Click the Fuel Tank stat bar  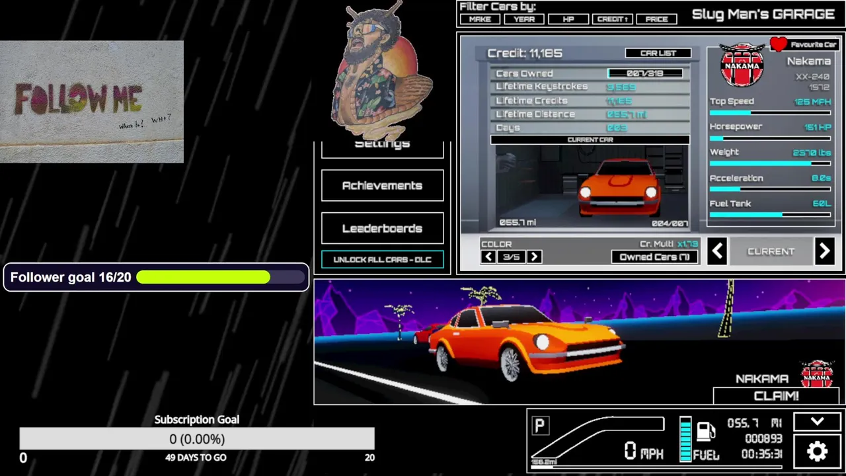(x=770, y=214)
